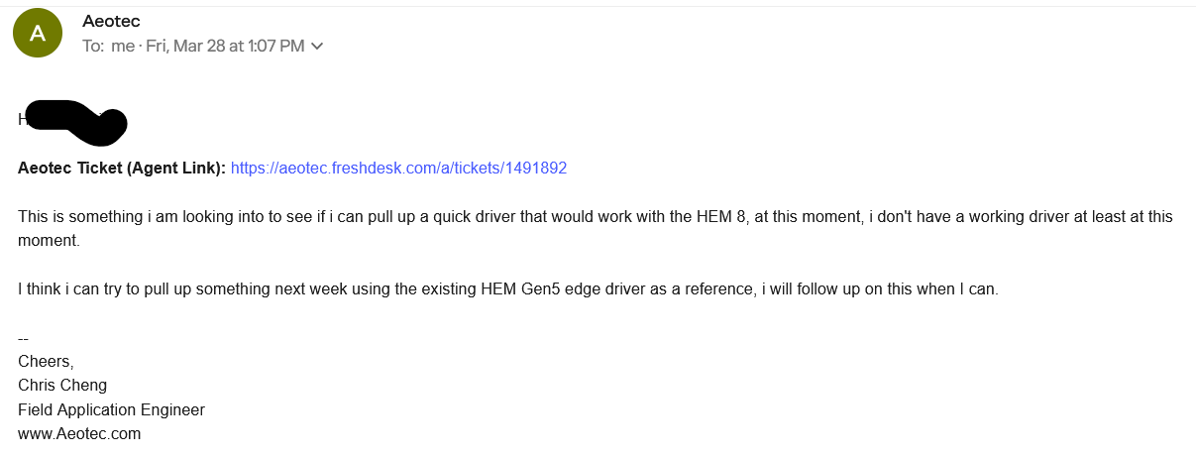Click the name Chris Cheng in signature
Image resolution: width=1196 pixels, height=458 pixels.
(62, 385)
